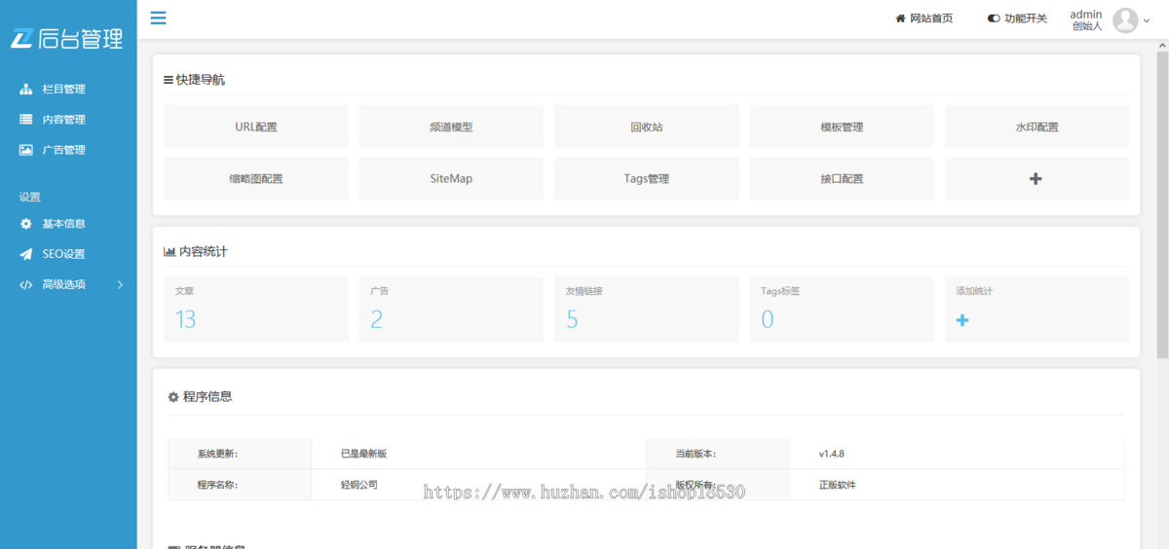Viewport: 1169px width, 549px height.
Task: Click the SEO设置 paper plane icon
Action: 26,254
